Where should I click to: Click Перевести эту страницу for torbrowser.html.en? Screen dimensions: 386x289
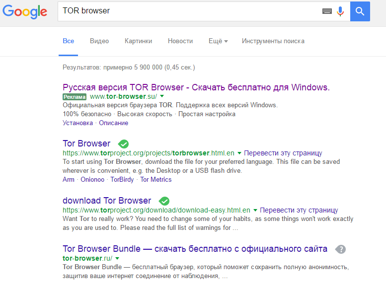283,153
